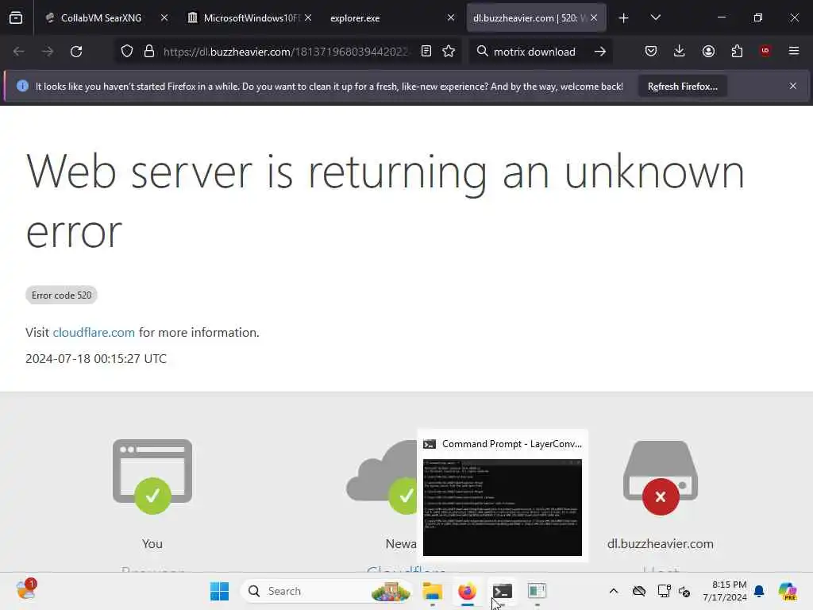Open the Firefox application menu
813x610 pixels.
coord(794,51)
